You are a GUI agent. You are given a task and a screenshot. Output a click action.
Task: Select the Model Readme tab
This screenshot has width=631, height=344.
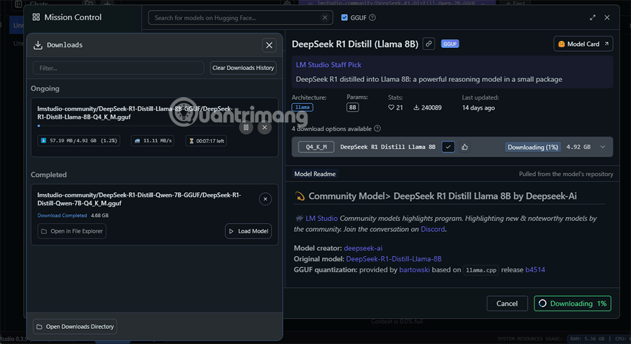coord(315,174)
